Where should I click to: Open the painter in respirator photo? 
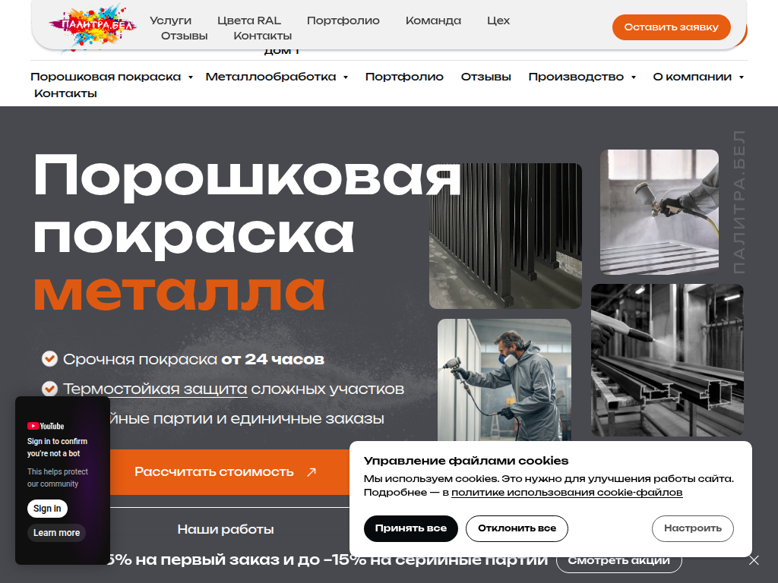point(504,380)
